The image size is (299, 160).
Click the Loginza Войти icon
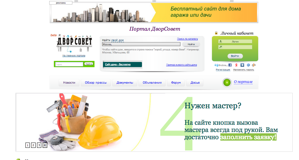(221, 65)
